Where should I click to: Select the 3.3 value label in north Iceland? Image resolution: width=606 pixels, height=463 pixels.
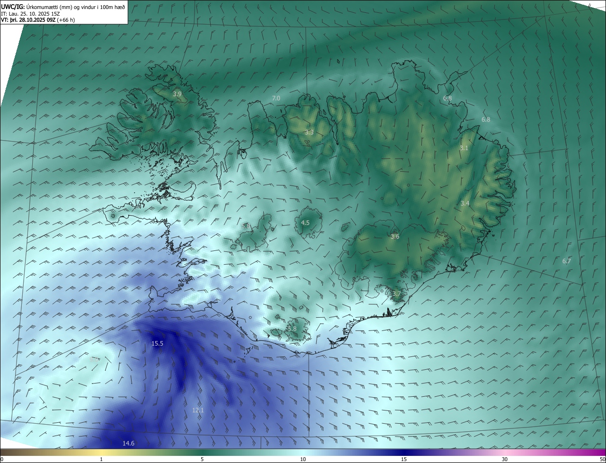pos(309,133)
